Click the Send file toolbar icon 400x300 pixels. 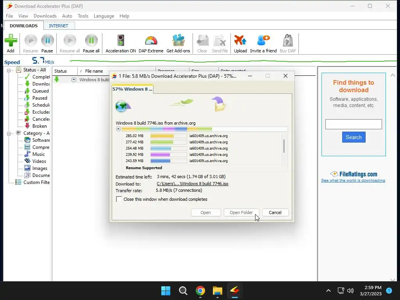click(220, 41)
